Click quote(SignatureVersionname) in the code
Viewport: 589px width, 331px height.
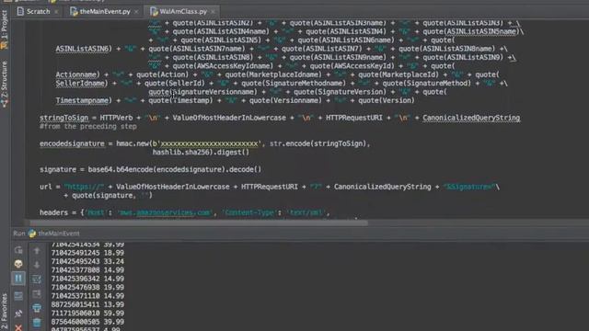pos(202,92)
